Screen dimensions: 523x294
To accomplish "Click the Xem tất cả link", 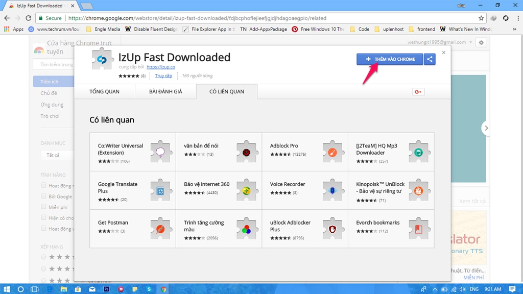I will [x=472, y=201].
